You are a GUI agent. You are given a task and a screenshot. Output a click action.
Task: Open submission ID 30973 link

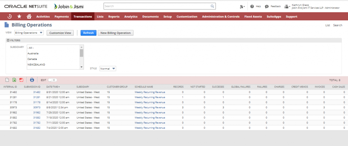point(37,107)
